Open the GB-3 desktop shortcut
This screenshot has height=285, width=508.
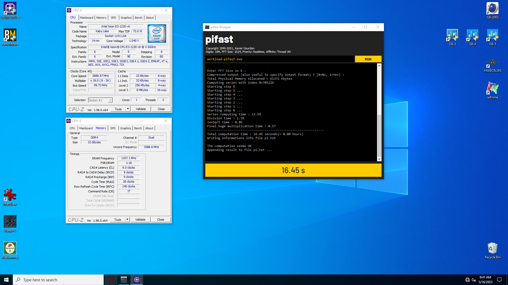452,37
